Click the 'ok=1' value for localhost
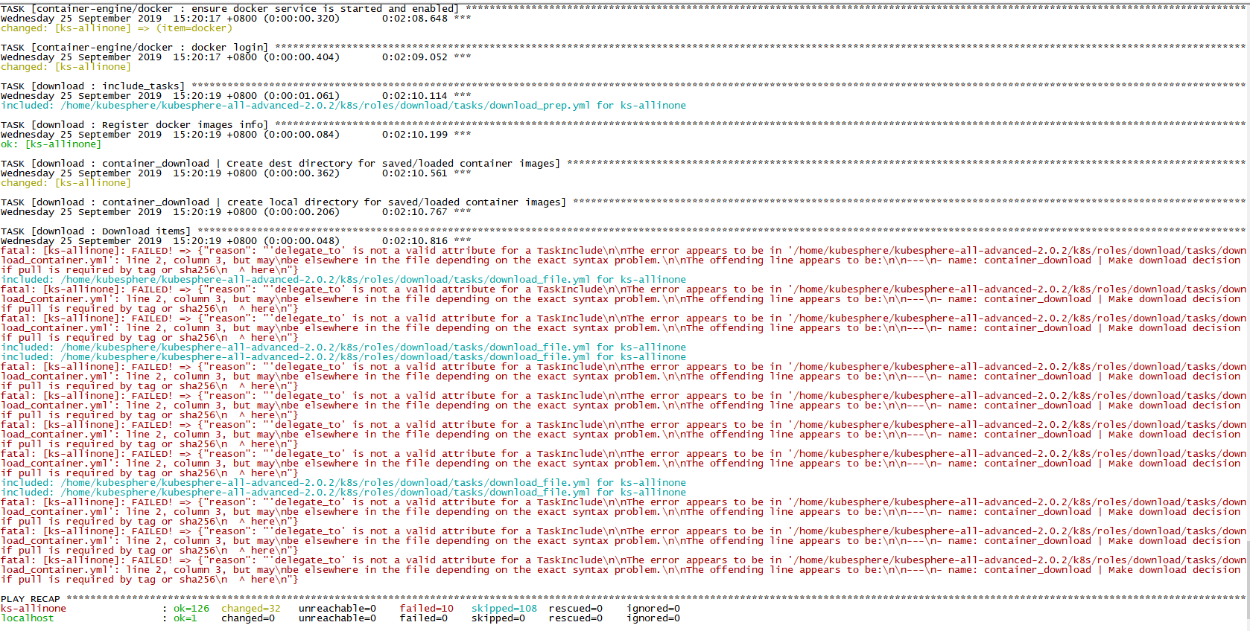Viewport: 1250px width, 631px height. (x=185, y=618)
